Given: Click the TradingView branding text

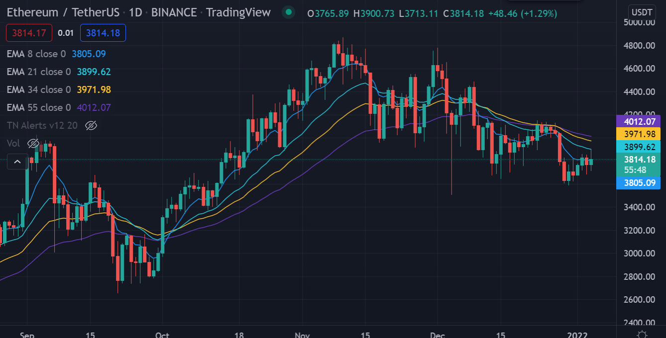Looking at the screenshot, I should [238, 12].
